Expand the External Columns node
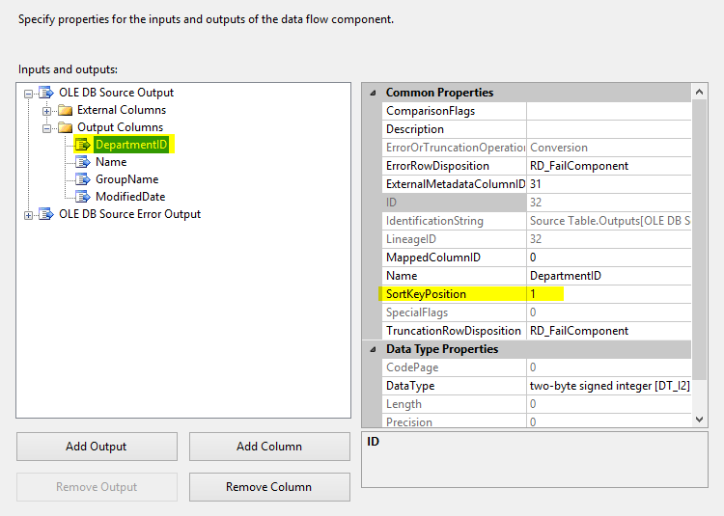This screenshot has width=724, height=516. pos(46,111)
